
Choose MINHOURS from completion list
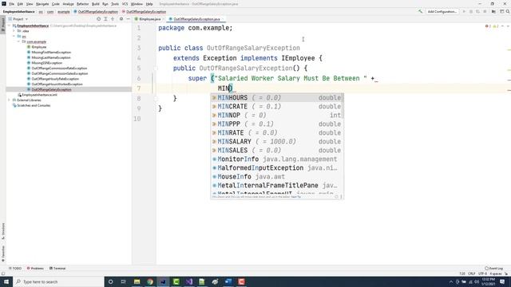pos(277,98)
